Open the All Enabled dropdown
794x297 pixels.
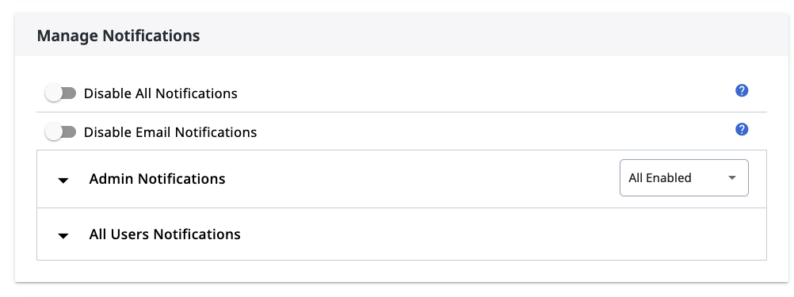pyautogui.click(x=684, y=178)
